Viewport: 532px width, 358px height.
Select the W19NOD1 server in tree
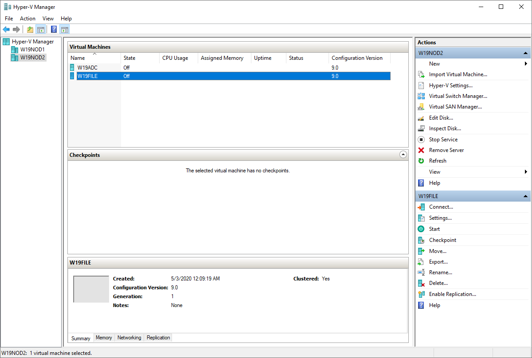click(32, 50)
